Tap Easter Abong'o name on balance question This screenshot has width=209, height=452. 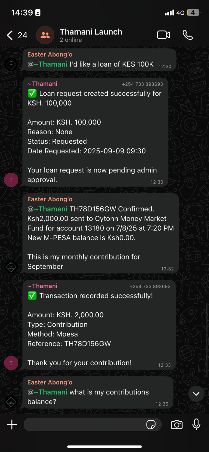tap(50, 382)
